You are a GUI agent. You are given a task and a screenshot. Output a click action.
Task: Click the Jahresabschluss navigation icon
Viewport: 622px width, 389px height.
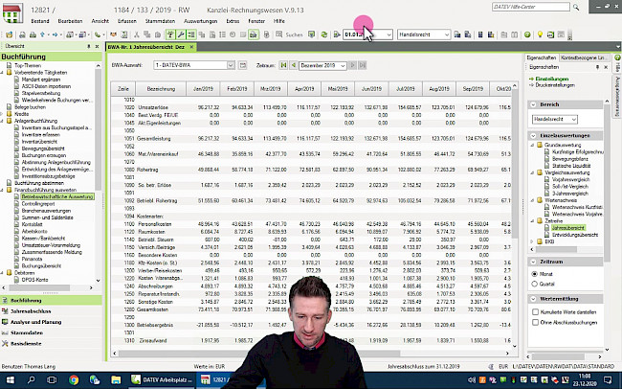[x=6, y=311]
